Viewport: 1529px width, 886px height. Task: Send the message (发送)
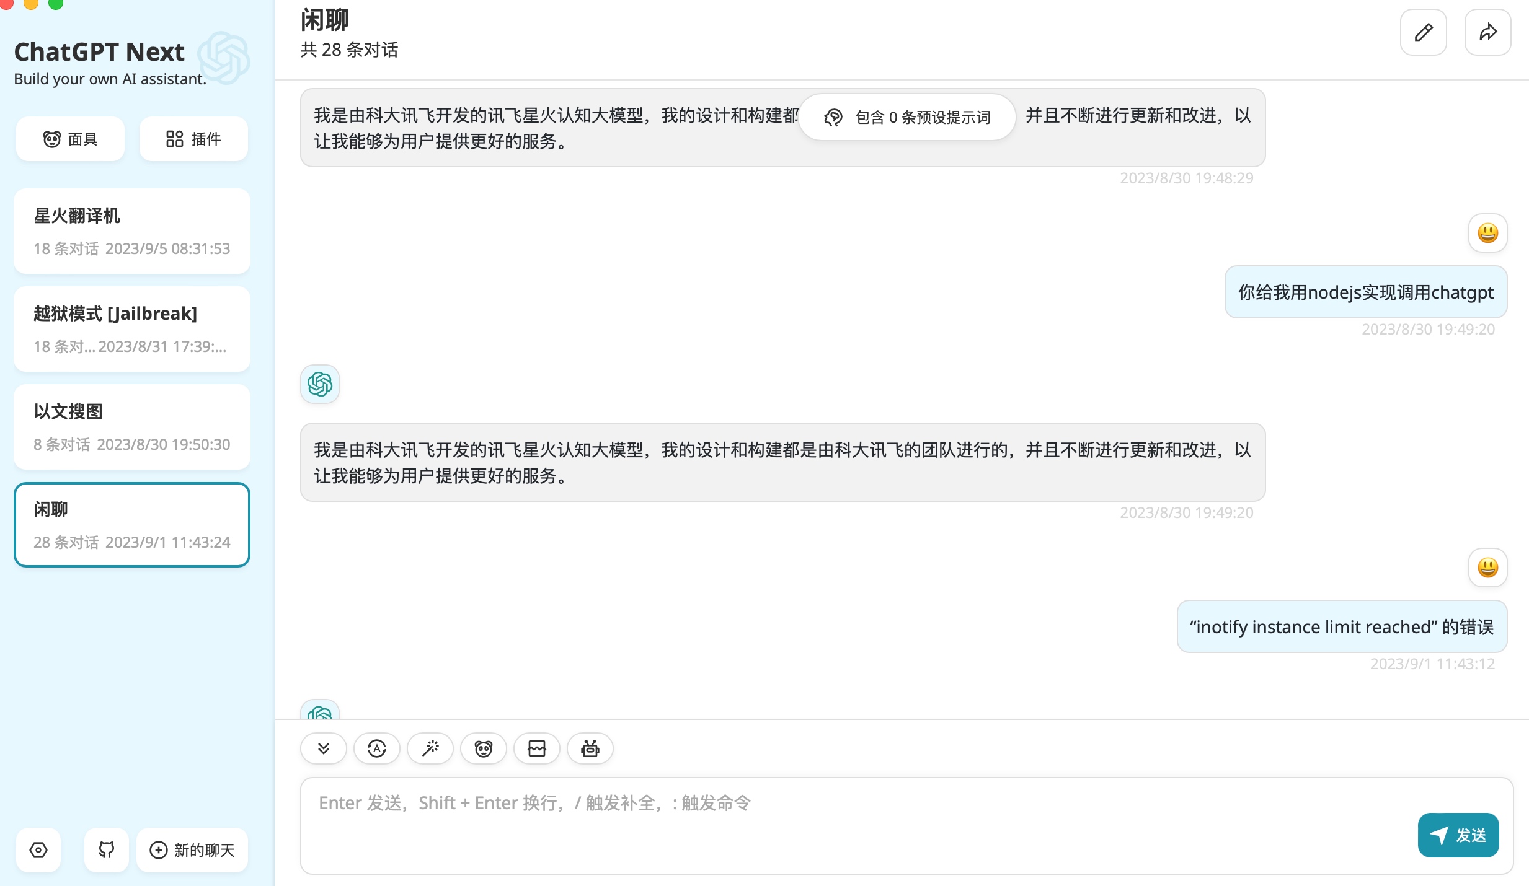click(x=1458, y=835)
